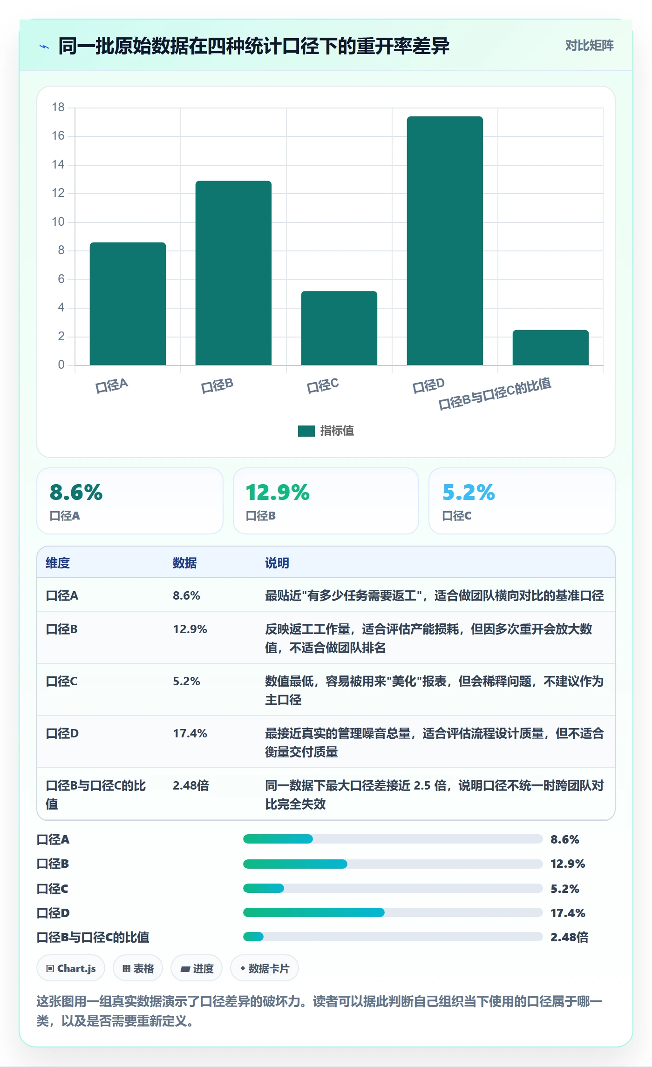Click the 口径B与口径C的比值 bar in chart
The image size is (652, 1067).
click(x=550, y=347)
